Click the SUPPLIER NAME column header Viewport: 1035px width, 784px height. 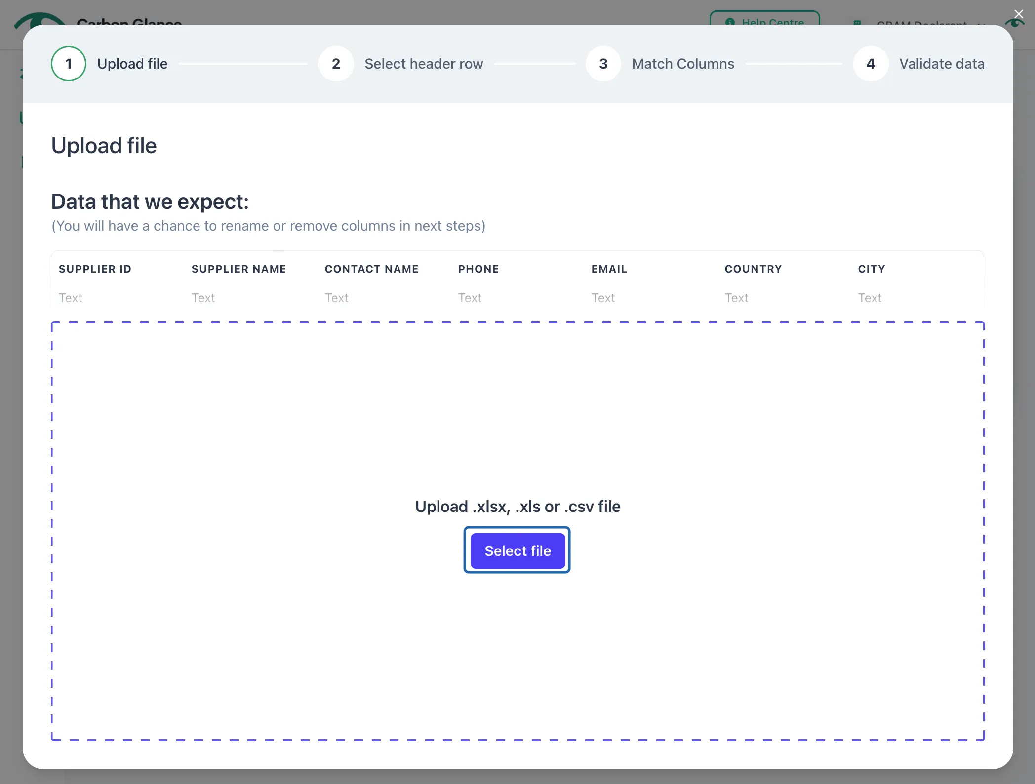(x=239, y=269)
